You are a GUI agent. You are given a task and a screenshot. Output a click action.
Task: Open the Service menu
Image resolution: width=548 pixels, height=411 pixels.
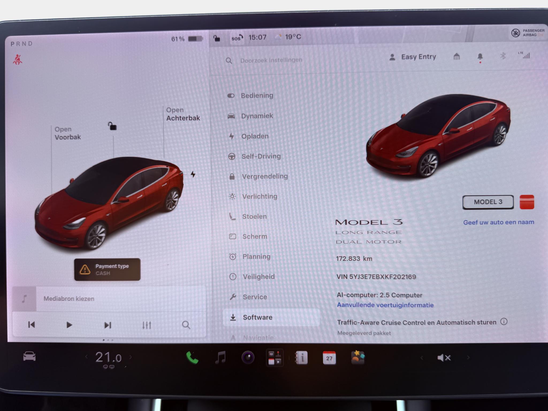248,297
